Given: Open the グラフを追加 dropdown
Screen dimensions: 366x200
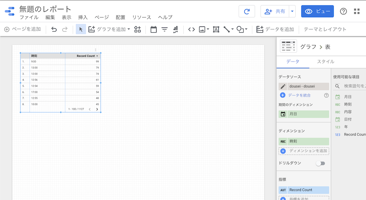Looking at the screenshot, I should coord(129,29).
